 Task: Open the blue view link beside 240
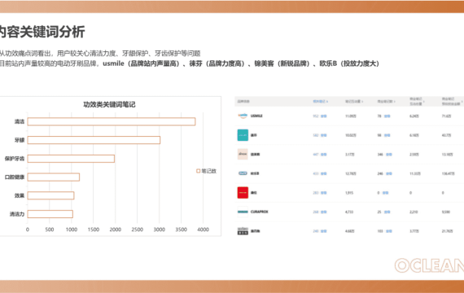324,231
